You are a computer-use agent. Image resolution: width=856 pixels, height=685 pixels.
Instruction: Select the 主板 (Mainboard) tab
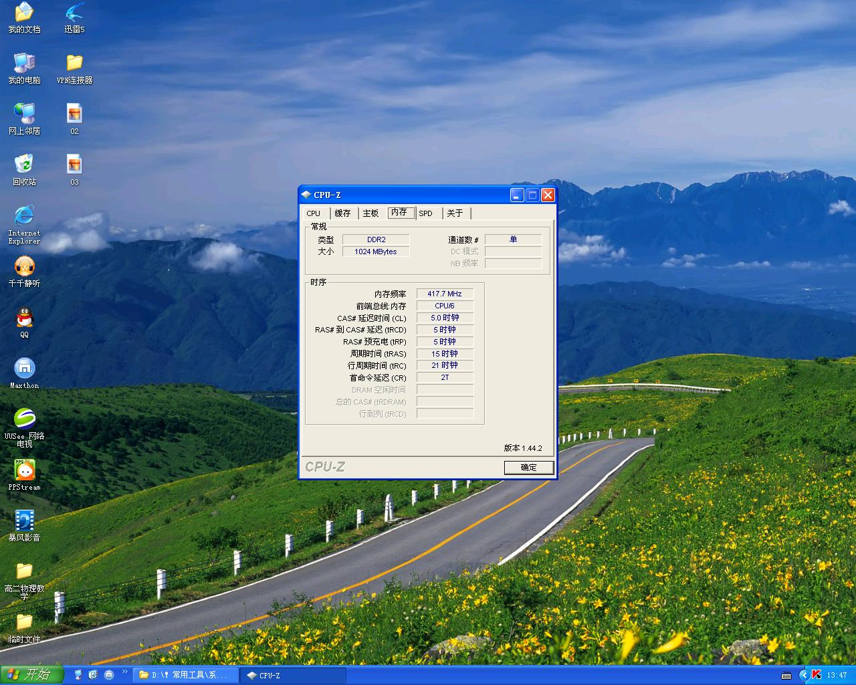click(370, 213)
